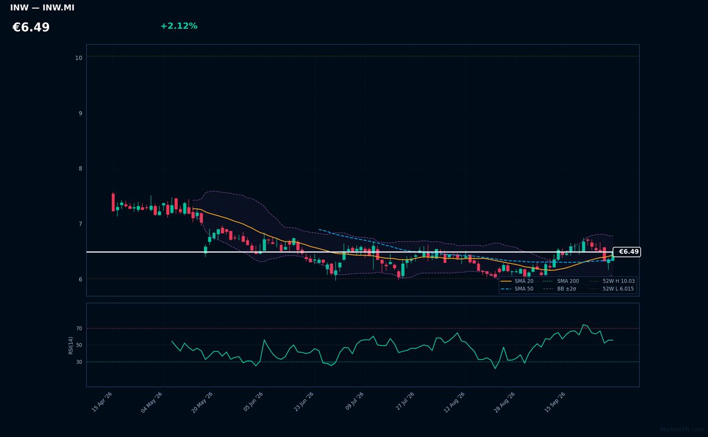Click the 7 price axis label

click(80, 224)
